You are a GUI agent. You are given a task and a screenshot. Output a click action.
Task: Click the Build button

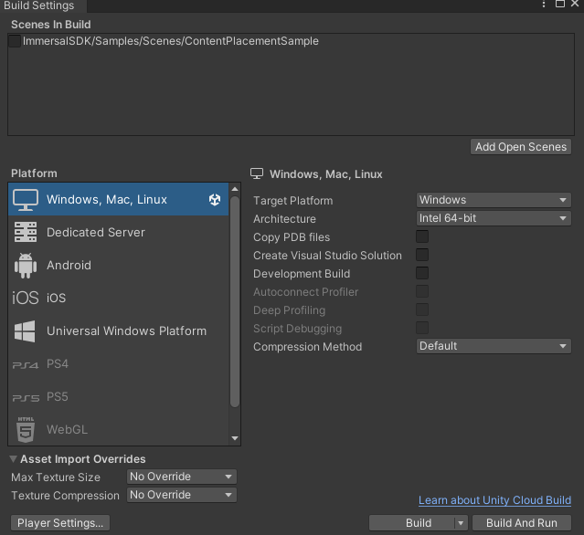(419, 523)
